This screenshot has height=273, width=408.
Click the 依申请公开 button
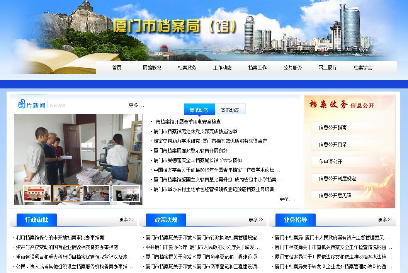330,161
